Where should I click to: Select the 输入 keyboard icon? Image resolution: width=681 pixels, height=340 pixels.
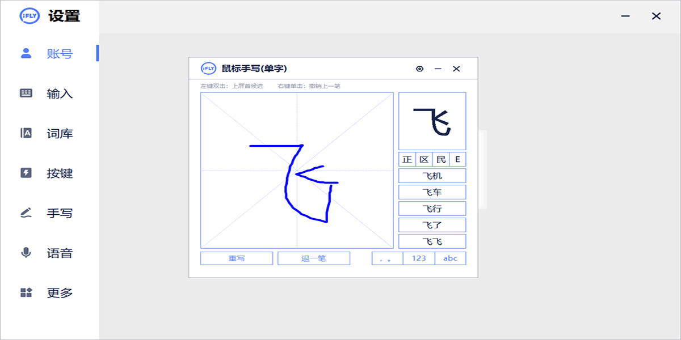pyautogui.click(x=26, y=93)
